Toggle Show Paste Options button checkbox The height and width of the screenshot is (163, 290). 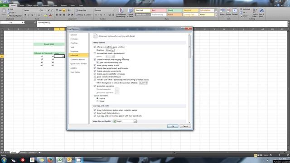coord(95,110)
